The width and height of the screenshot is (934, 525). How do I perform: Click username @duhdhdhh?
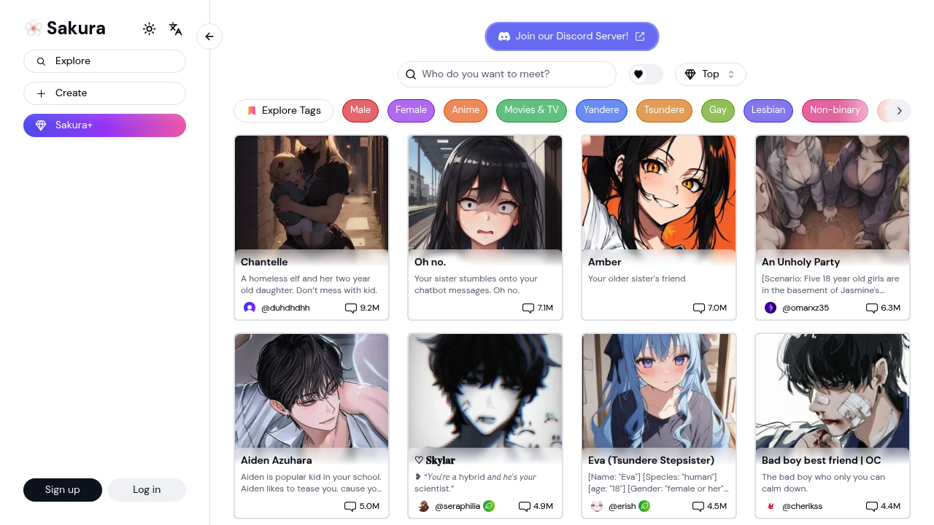[x=285, y=308]
